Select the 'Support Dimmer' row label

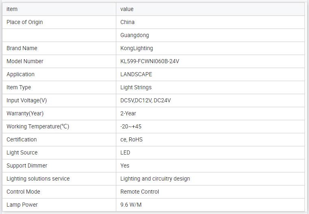(x=27, y=165)
